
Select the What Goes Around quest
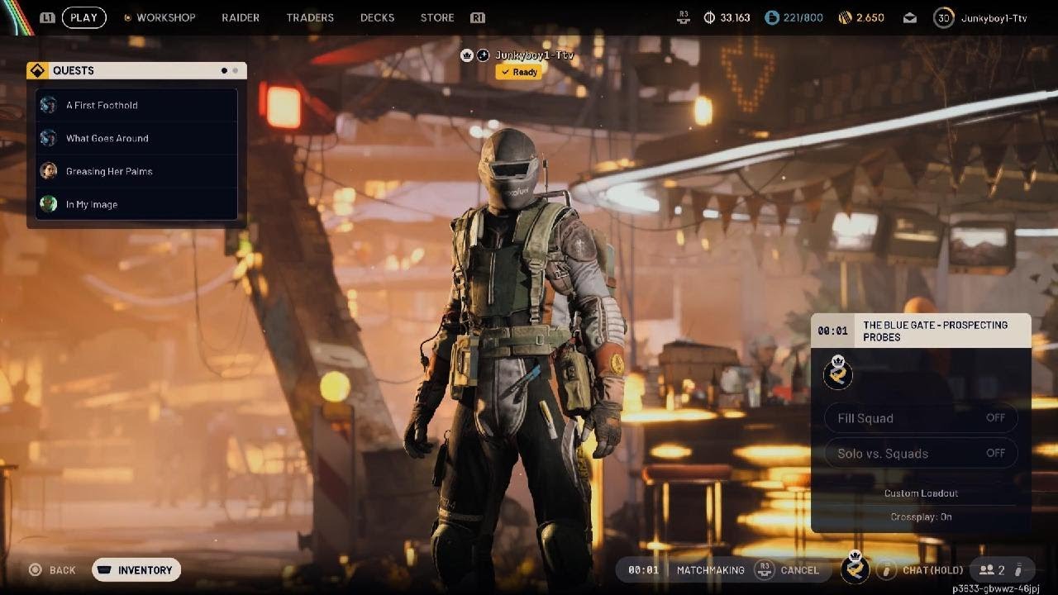136,138
